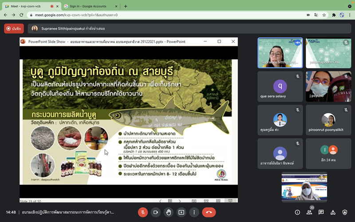Open host controls shield icon
355x222 pixels.
pos(345,212)
